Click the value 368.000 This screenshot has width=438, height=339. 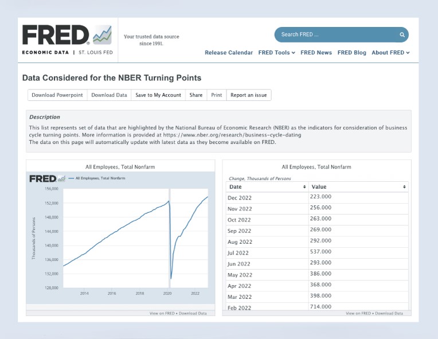pyautogui.click(x=320, y=285)
